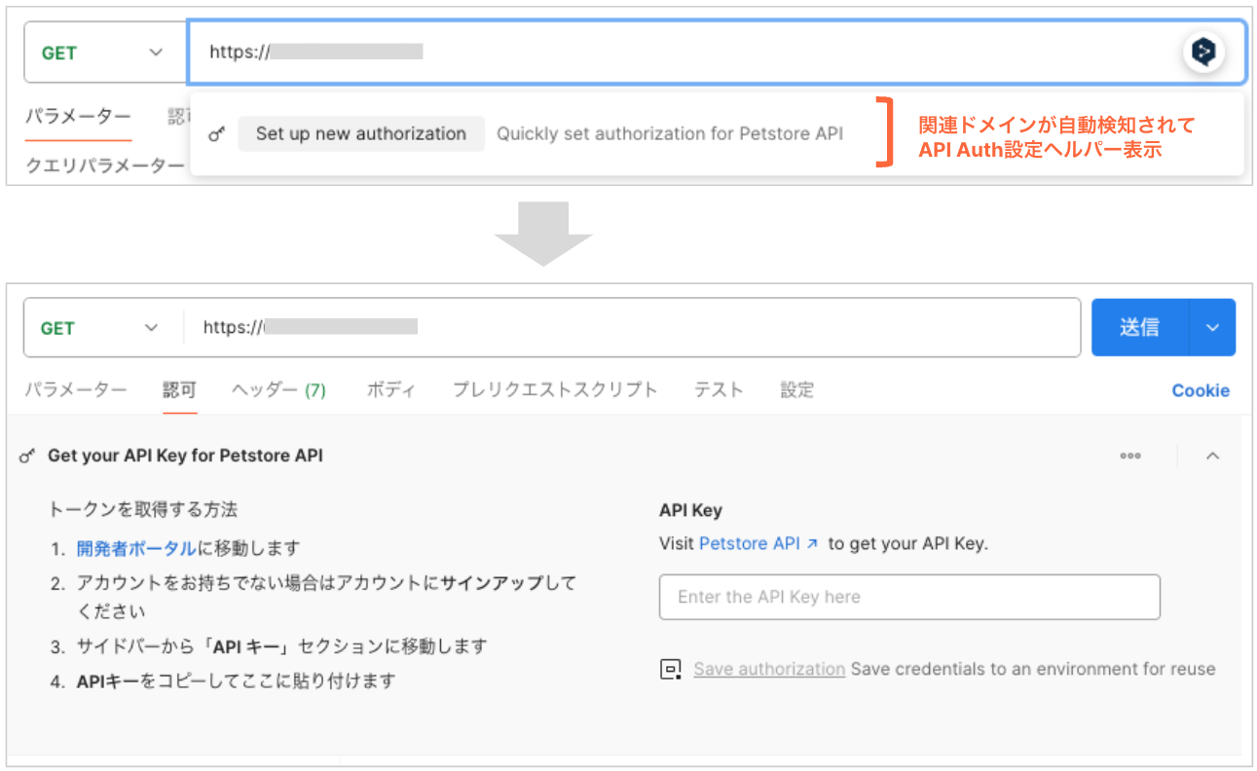This screenshot has width=1257, height=771.
Task: Select the テスト tab
Action: pyautogui.click(x=718, y=389)
